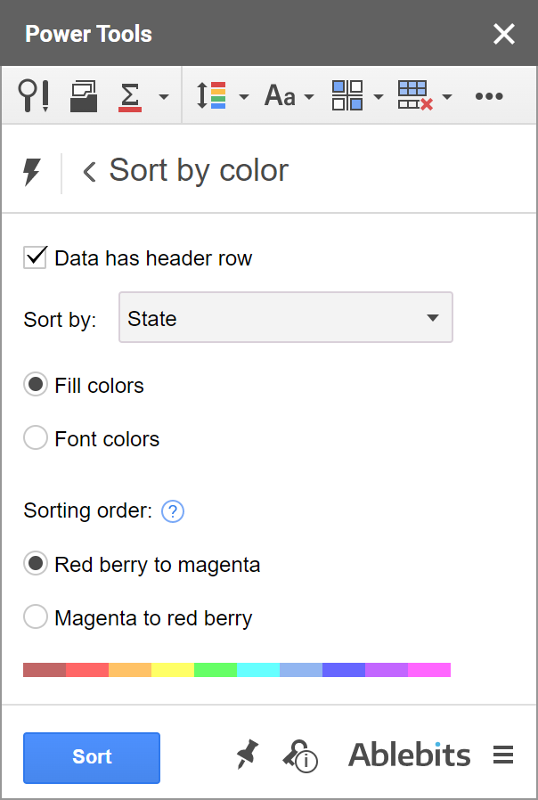Open more tools via ellipsis icon

pos(489,95)
